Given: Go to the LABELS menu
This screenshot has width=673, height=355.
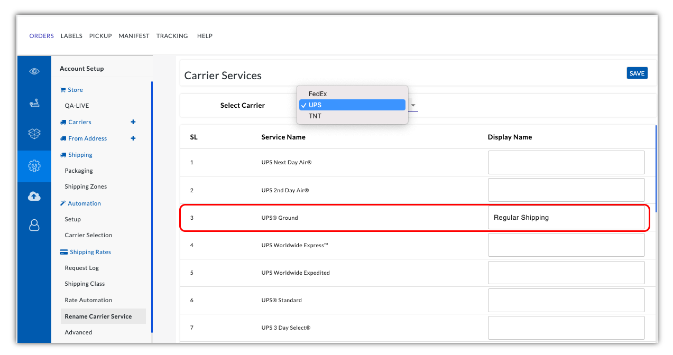Looking at the screenshot, I should pyautogui.click(x=71, y=36).
